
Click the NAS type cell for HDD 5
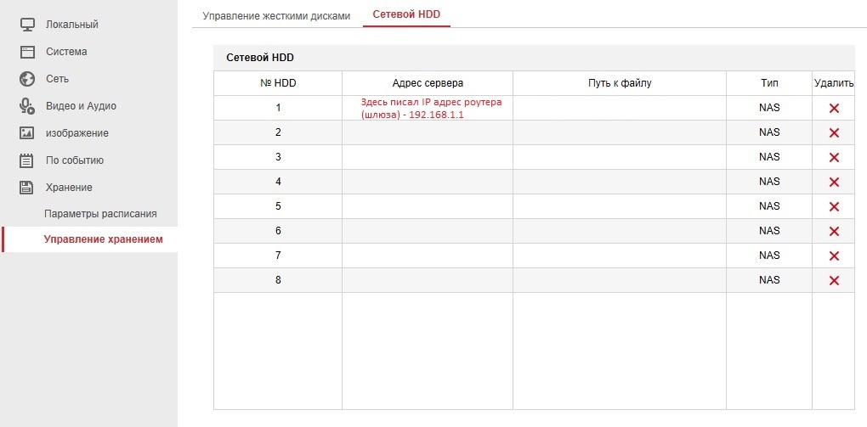[768, 206]
